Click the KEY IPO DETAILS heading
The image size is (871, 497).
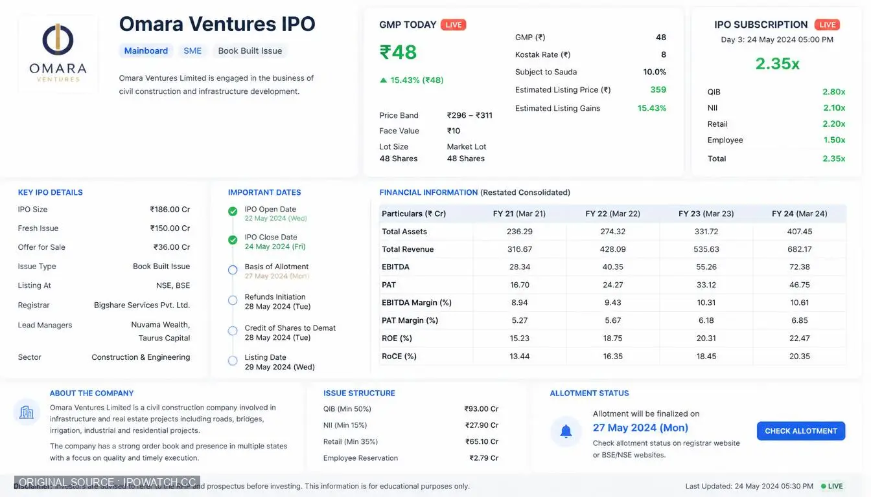coord(51,193)
